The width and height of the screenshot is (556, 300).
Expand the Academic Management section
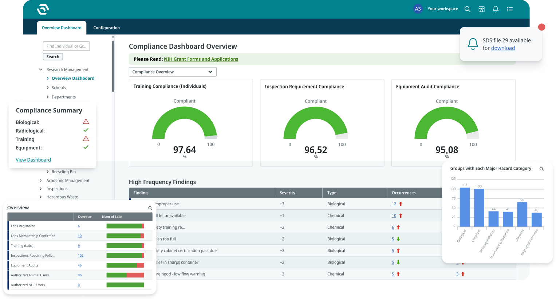pyautogui.click(x=41, y=181)
